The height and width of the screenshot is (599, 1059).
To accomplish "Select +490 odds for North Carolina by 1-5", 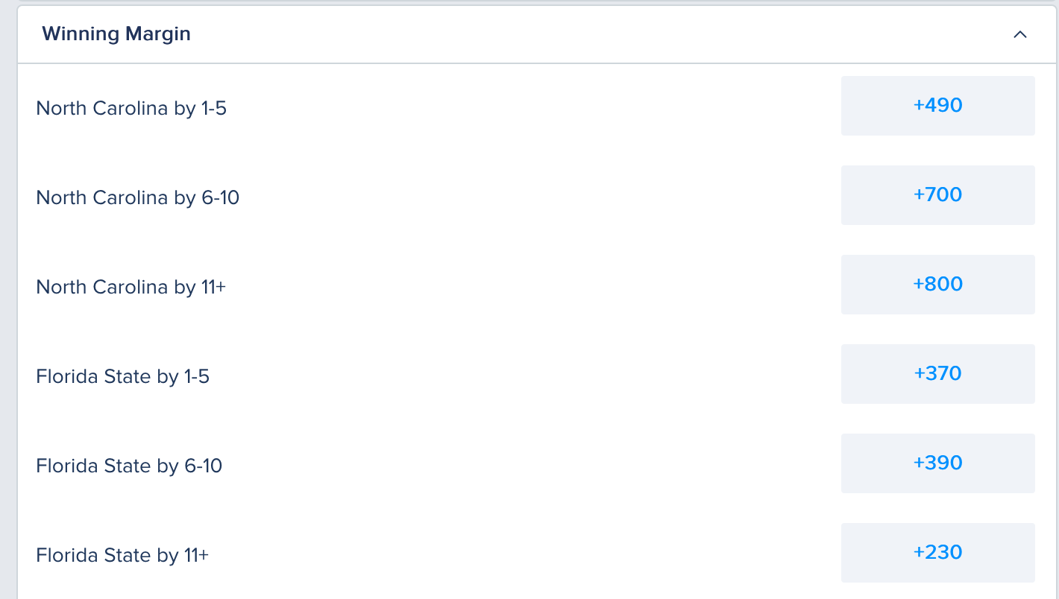I will 937,106.
